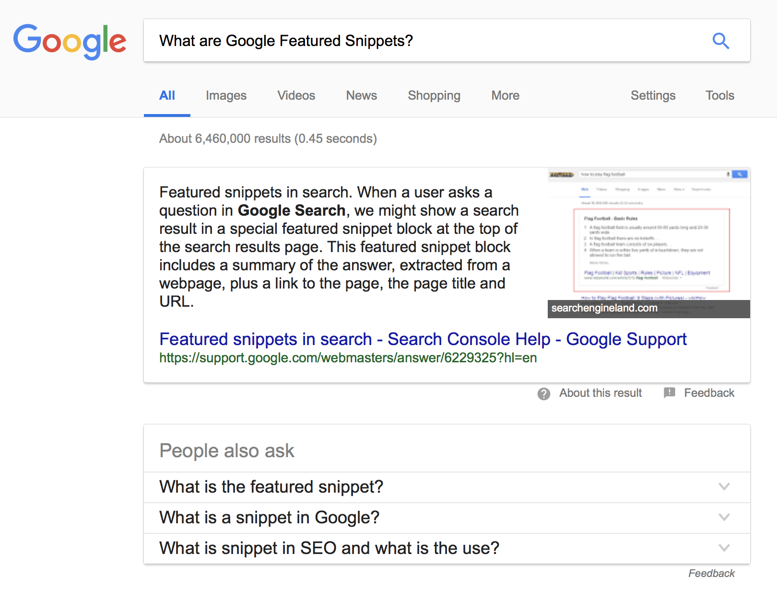Image resolution: width=777 pixels, height=600 pixels.
Task: Expand What is the featured snippet? chevron
Action: (x=724, y=487)
